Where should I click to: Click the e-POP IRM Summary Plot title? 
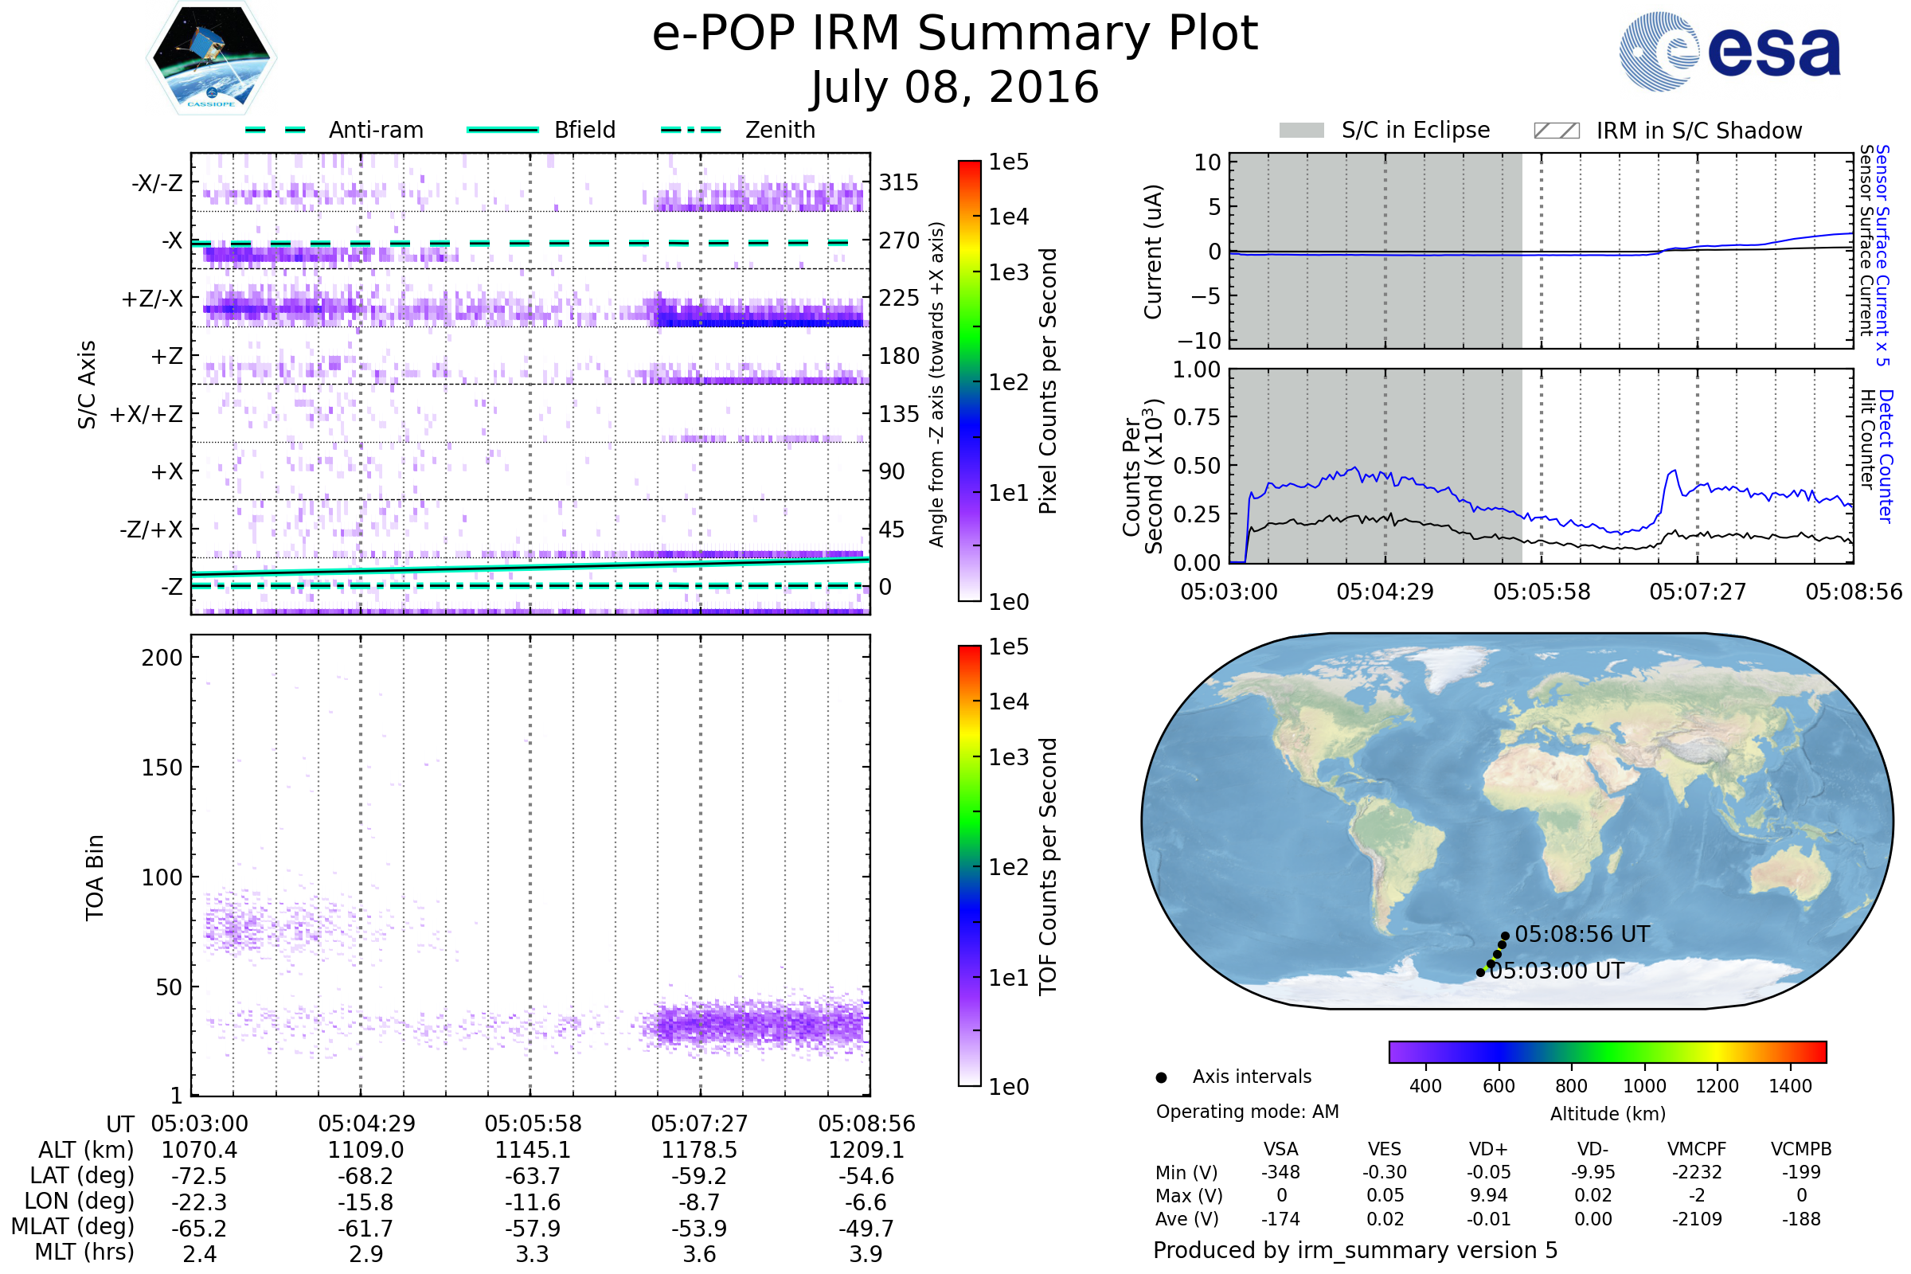(x=955, y=34)
